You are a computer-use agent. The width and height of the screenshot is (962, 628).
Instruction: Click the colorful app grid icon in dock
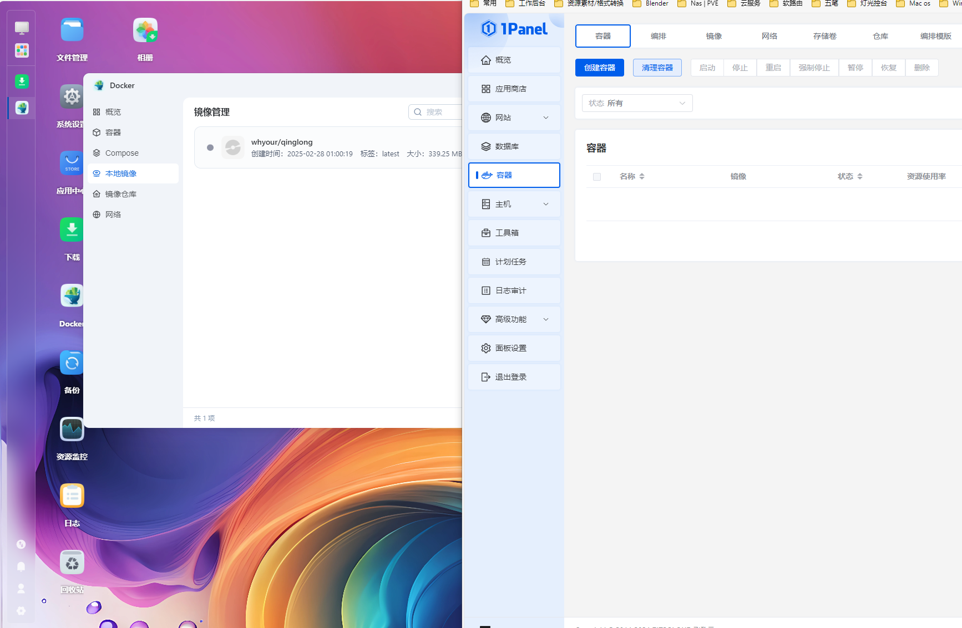tap(22, 50)
